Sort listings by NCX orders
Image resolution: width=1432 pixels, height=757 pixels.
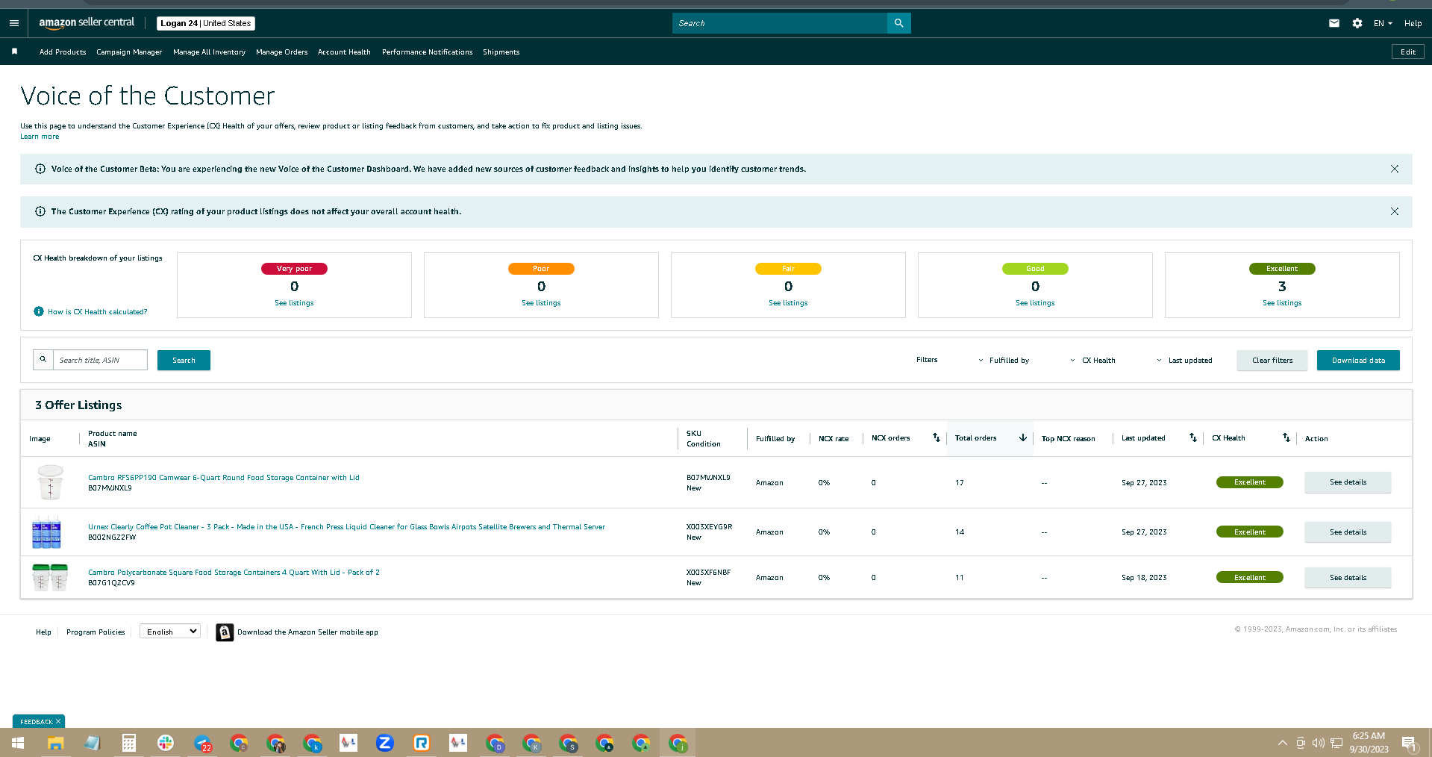coord(937,438)
